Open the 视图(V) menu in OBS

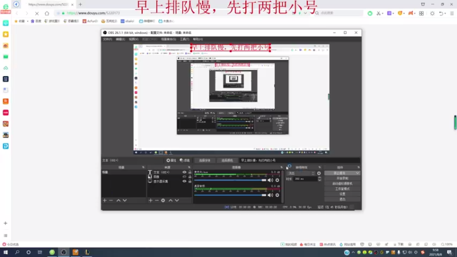[x=134, y=39]
